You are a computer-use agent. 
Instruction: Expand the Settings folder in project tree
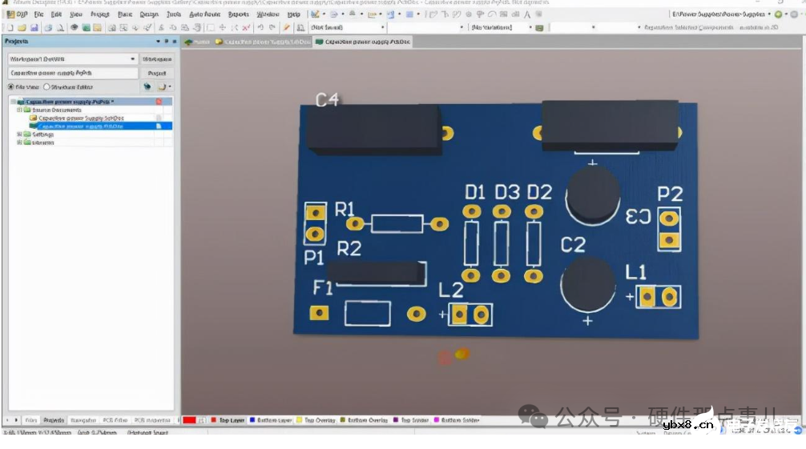[19, 134]
